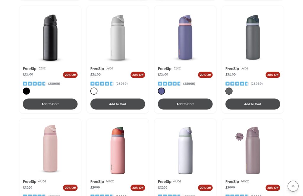
Task: Add the black FreeSip 32oz to cart
Action: click(x=50, y=104)
